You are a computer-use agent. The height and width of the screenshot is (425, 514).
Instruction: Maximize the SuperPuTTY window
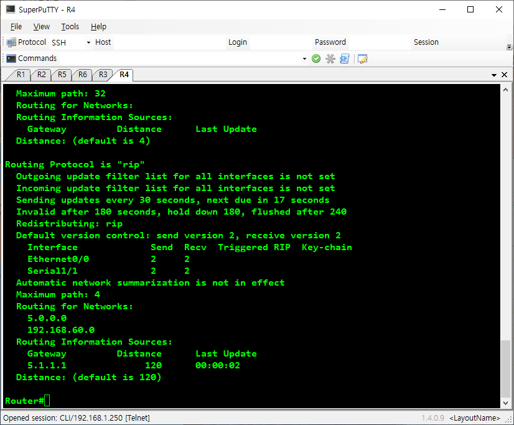(470, 9)
